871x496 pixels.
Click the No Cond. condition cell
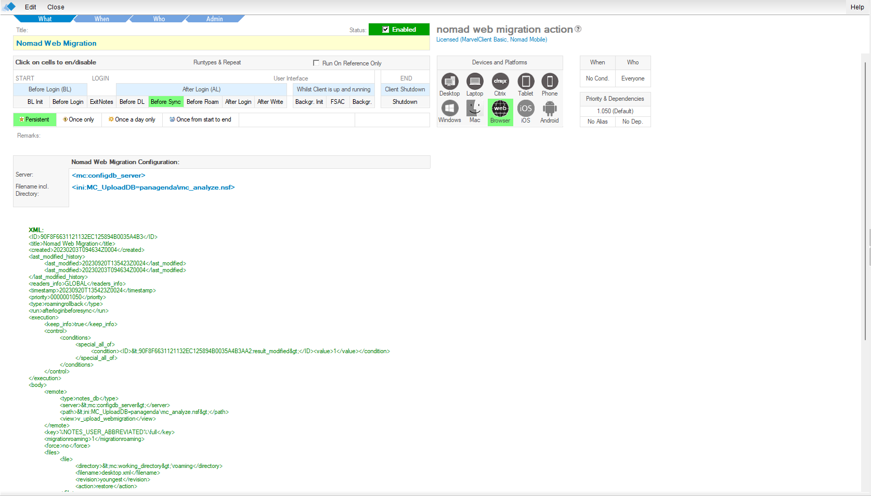pyautogui.click(x=597, y=78)
